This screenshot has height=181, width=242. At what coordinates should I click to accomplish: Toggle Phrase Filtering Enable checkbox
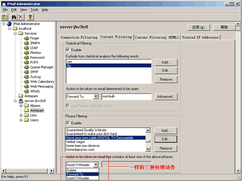(68, 123)
